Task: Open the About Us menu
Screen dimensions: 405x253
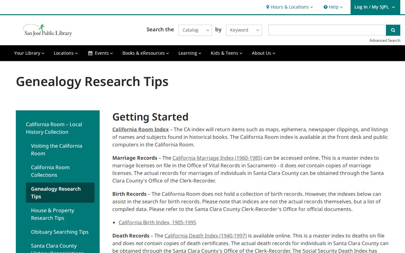Action: pyautogui.click(x=264, y=53)
